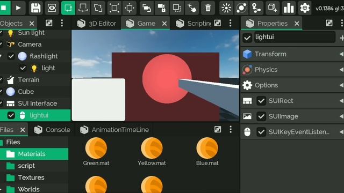Open the Files panel three-dot menu
The width and height of the screenshot is (344, 193).
click(x=231, y=129)
